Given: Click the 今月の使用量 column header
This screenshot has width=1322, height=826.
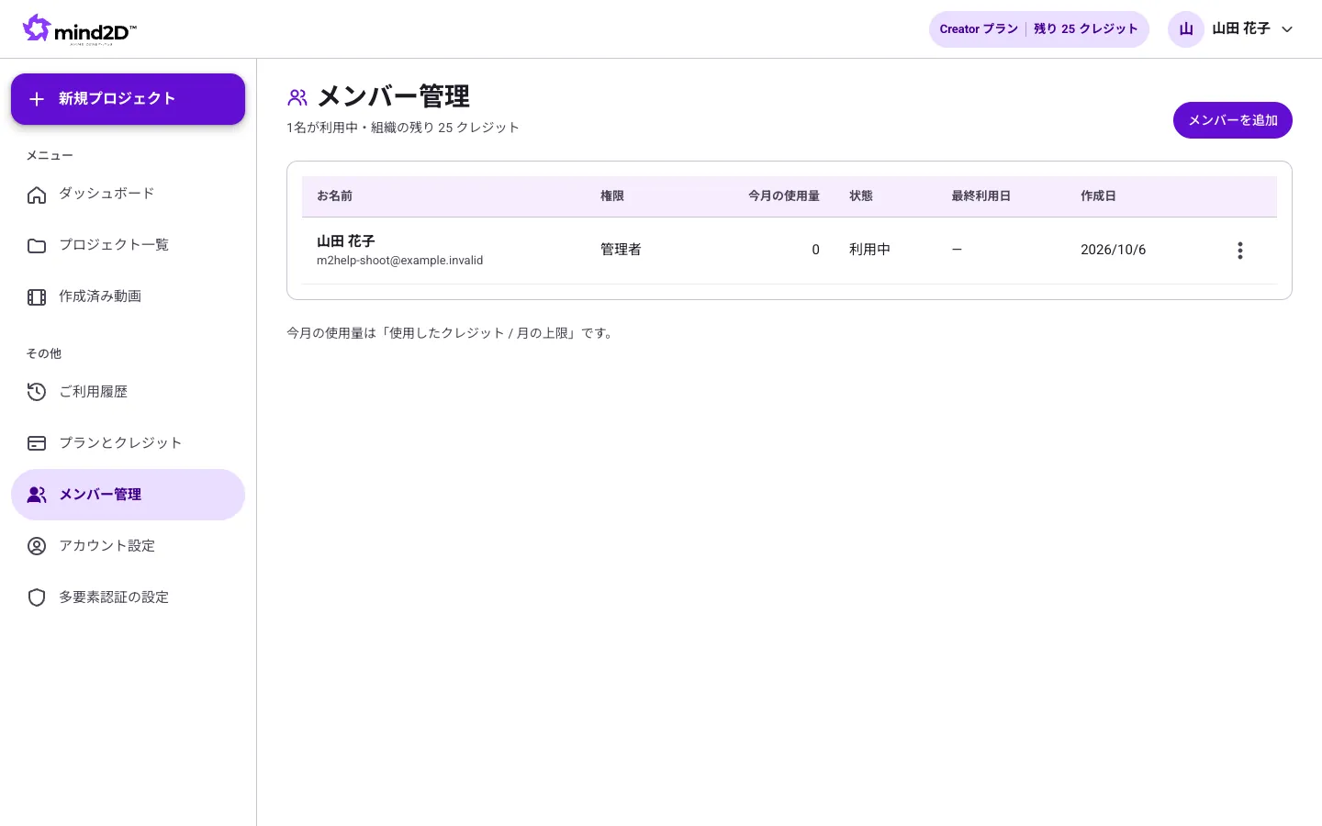Looking at the screenshot, I should [784, 196].
